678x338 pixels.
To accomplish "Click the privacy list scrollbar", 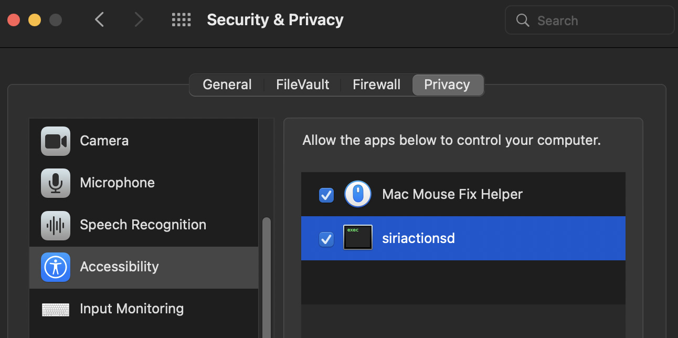I will coord(267,273).
